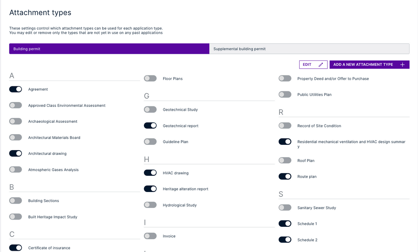
Task: Disable the Agreement attachment type
Action: coord(15,89)
